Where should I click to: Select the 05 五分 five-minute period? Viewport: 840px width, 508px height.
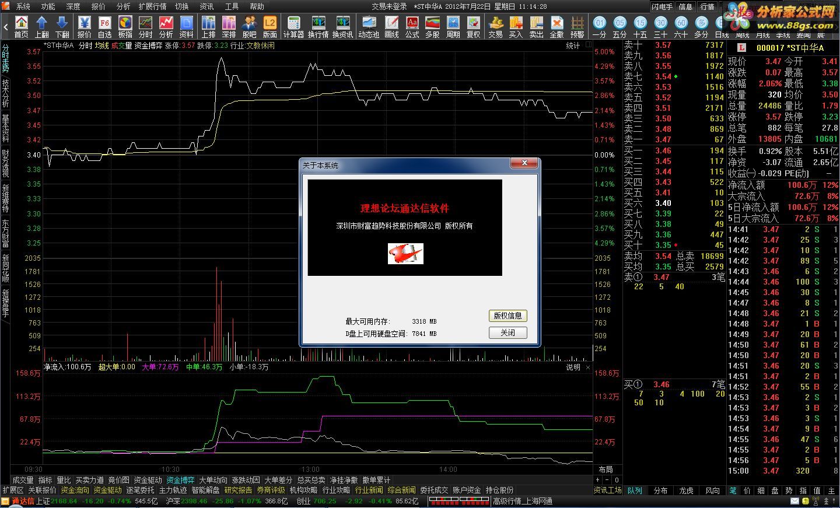tap(620, 27)
